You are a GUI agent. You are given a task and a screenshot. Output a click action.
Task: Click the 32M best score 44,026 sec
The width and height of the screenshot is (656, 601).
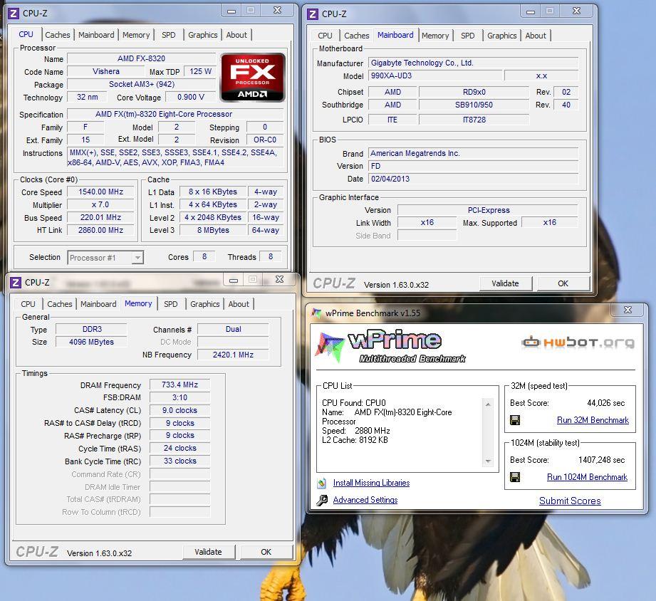[606, 403]
